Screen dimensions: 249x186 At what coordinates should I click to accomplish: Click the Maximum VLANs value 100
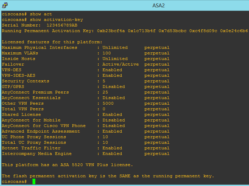(107, 53)
